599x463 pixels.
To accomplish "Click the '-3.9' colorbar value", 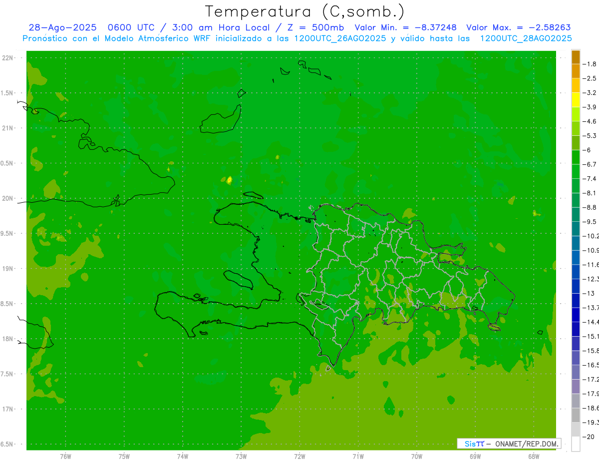I will tap(590, 107).
